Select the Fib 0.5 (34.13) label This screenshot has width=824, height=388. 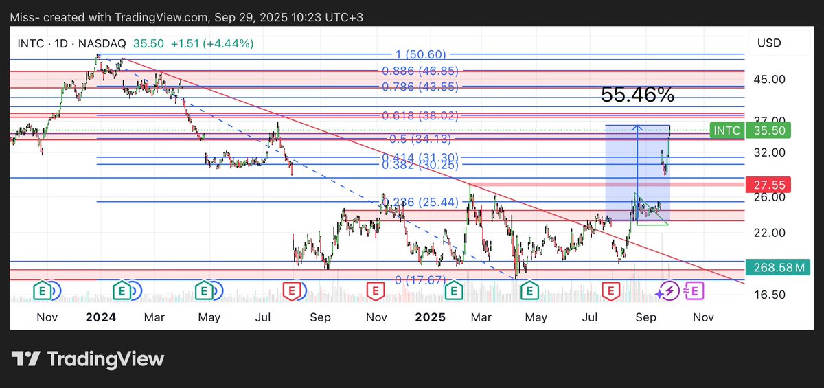click(420, 139)
